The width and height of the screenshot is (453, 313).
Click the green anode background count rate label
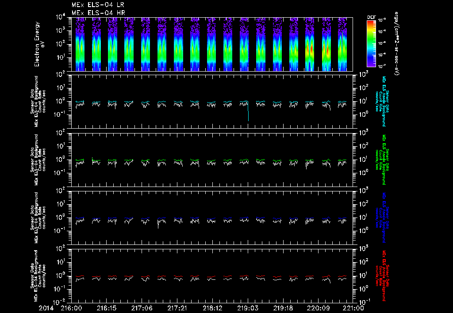(x=382, y=160)
